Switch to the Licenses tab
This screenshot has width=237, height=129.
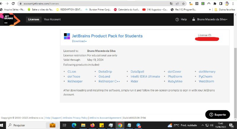[x=33, y=19]
